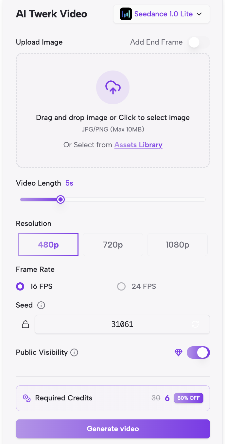
Task: Click the premium diamond icon
Action: (178, 353)
